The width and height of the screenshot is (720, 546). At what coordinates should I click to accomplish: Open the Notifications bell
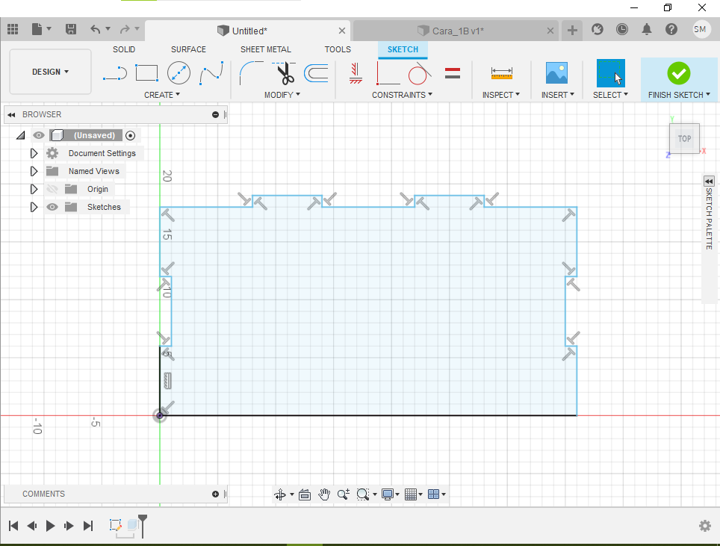(x=647, y=29)
